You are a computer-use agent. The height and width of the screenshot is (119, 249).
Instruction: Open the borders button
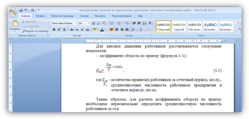pyautogui.click(x=147, y=30)
